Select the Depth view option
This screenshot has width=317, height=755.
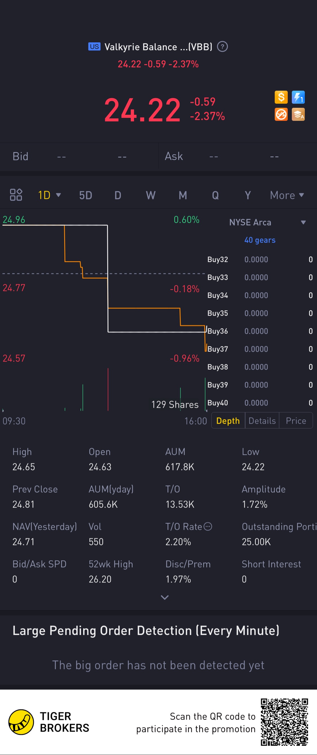point(228,421)
